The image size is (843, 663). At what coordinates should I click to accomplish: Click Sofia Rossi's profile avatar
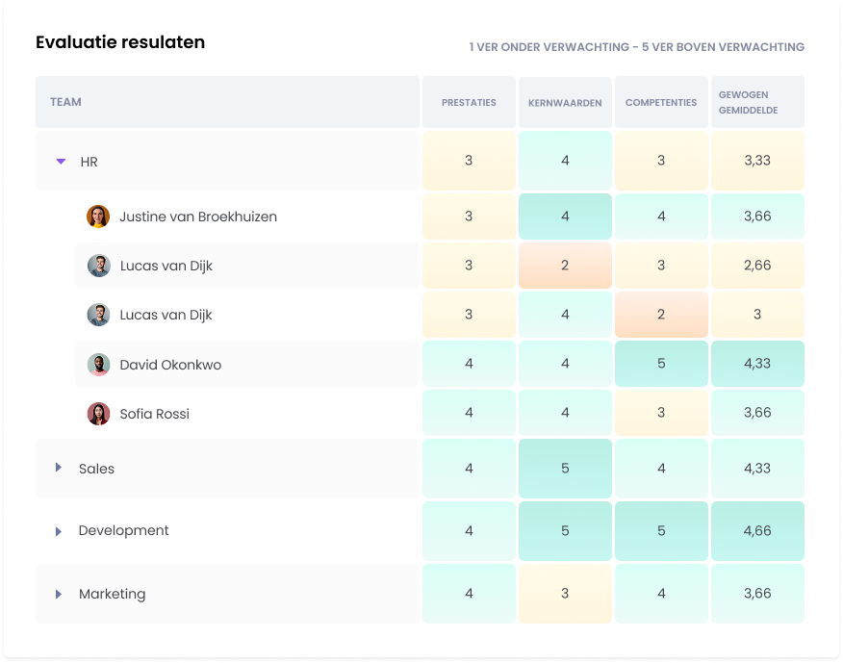point(98,414)
